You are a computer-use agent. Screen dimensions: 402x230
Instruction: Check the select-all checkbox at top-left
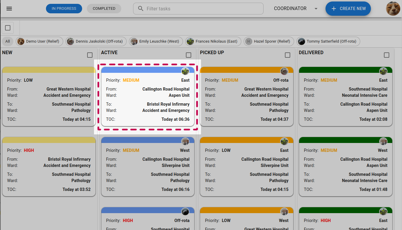point(7,28)
